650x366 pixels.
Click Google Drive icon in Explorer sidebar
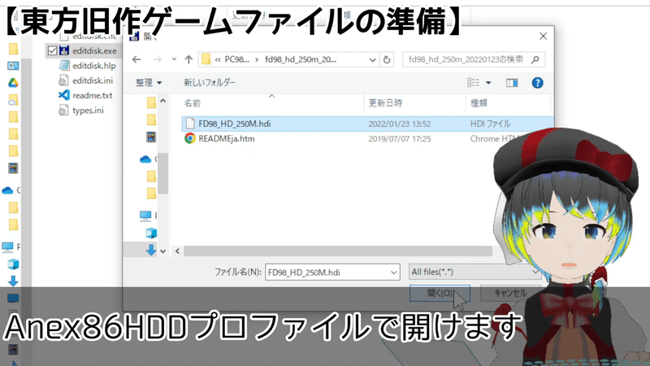13,83
